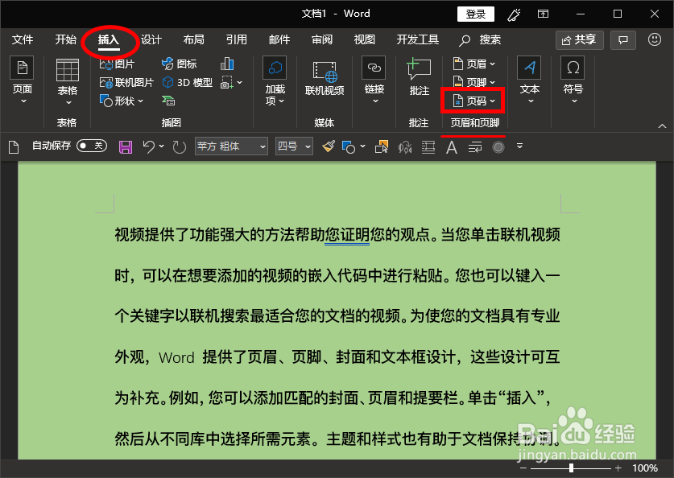
Task: Switch to the 设计 (Design) tab
Action: click(x=151, y=40)
